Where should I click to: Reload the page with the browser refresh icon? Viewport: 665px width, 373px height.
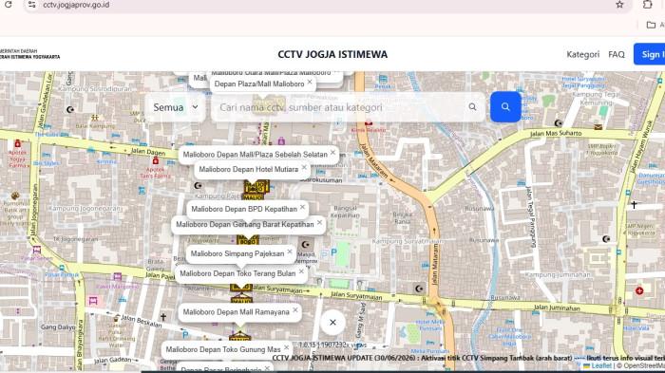[8, 5]
